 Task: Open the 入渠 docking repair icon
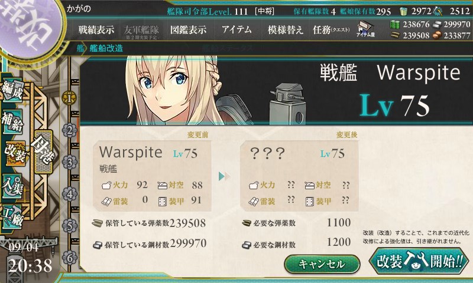pos(12,186)
